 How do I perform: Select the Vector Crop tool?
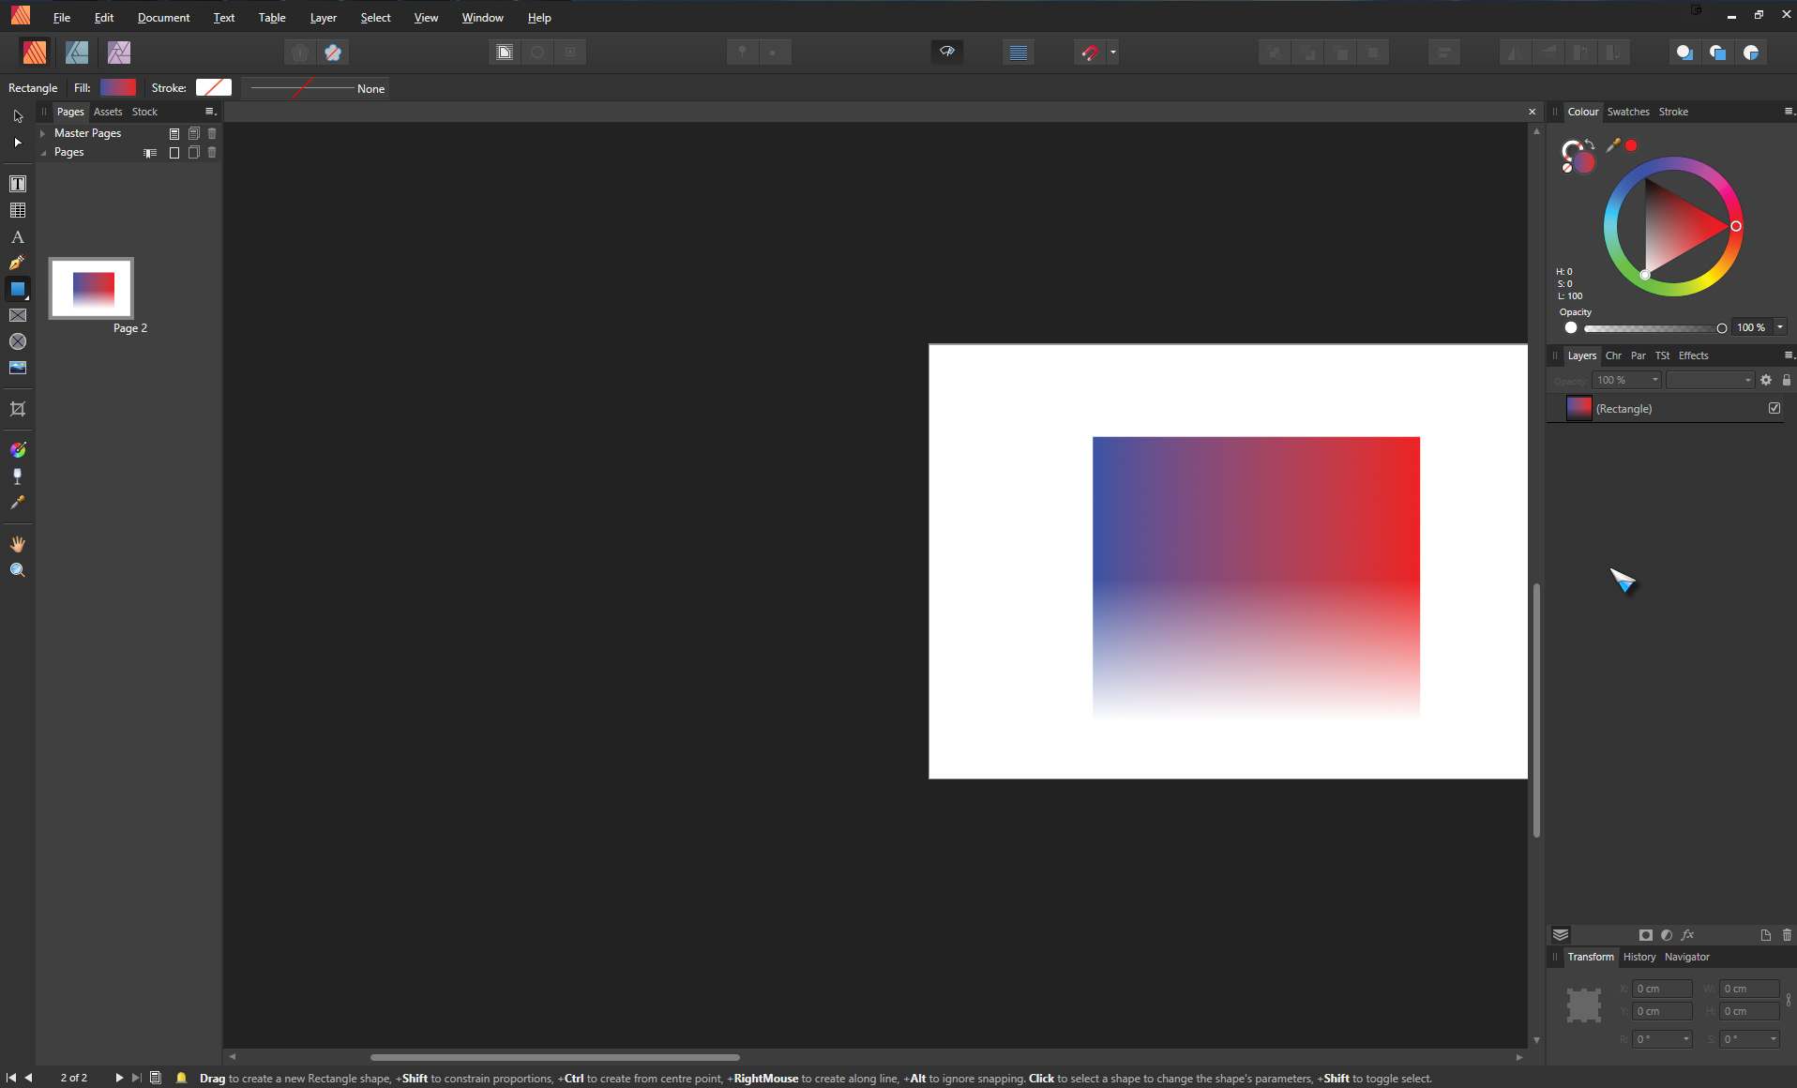[x=18, y=409]
